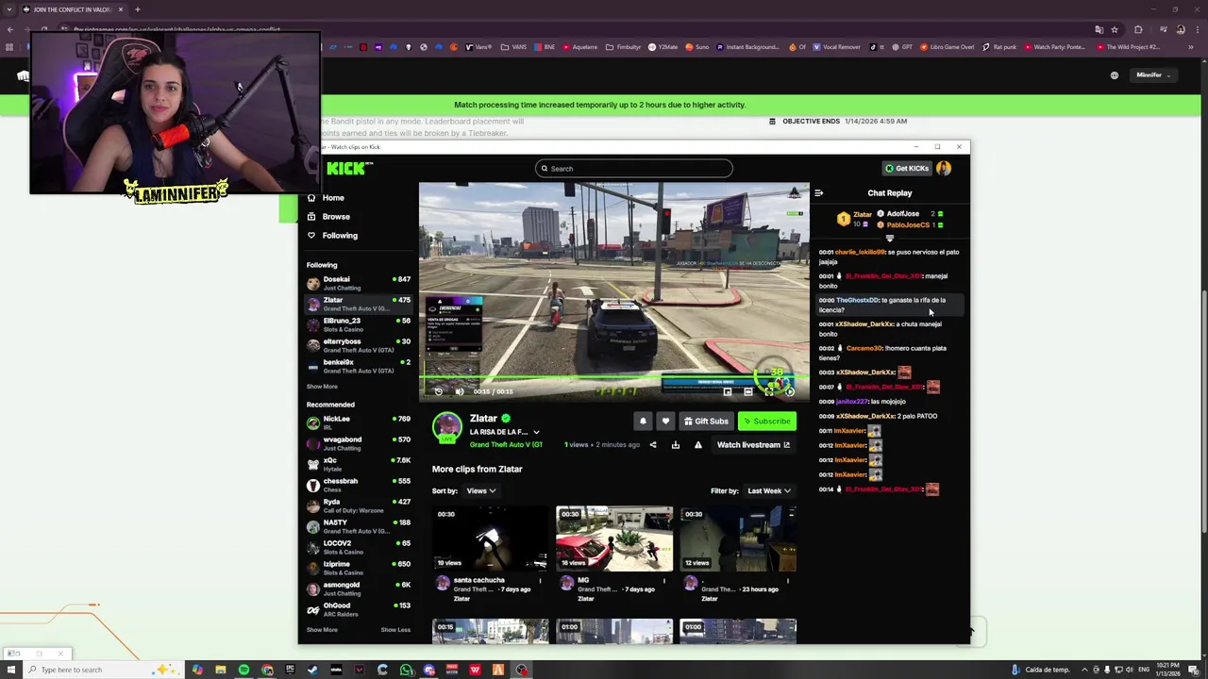The image size is (1208, 679).
Task: Open NickLee's recommended channel
Action: coord(359,422)
